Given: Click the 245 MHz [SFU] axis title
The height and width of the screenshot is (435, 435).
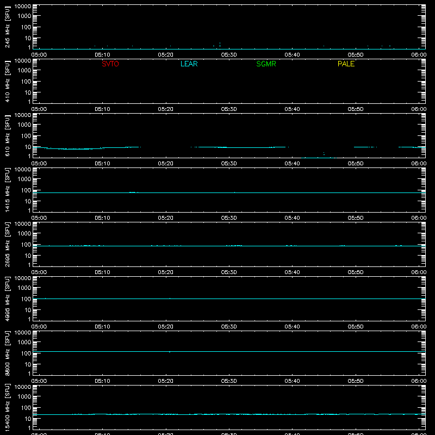Looking at the screenshot, I should (7, 27).
